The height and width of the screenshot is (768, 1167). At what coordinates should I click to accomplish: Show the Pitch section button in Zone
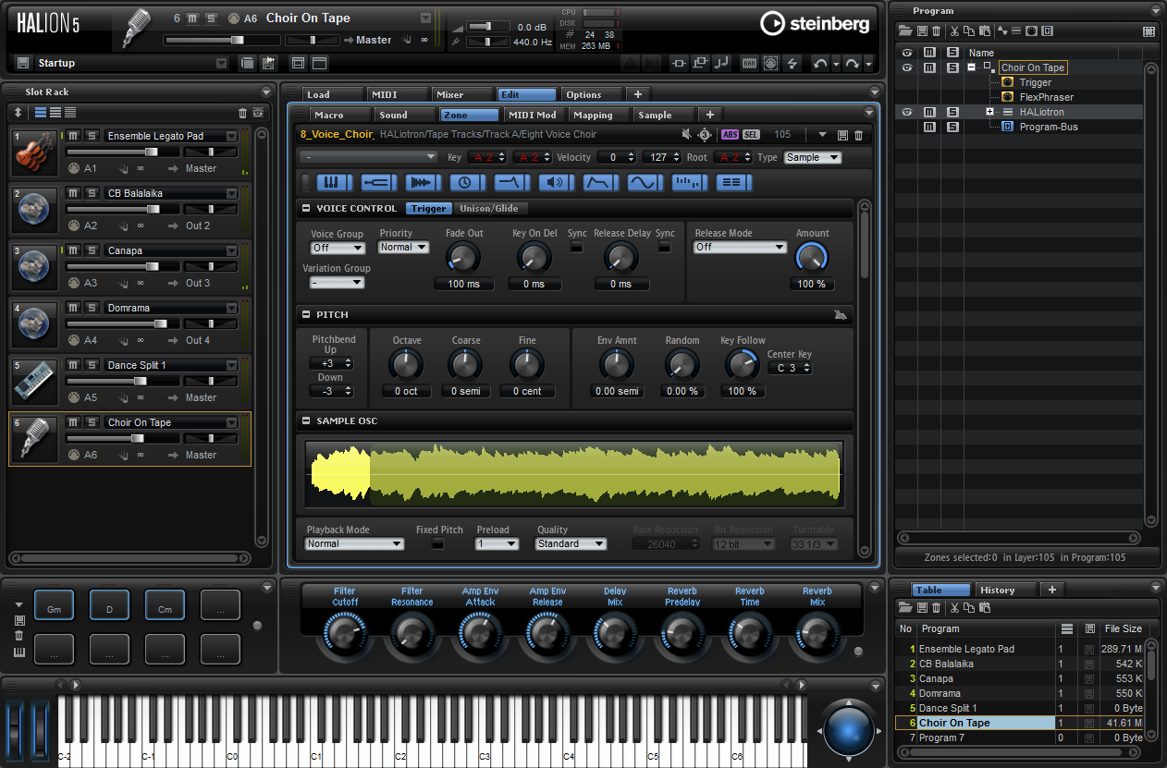click(379, 182)
